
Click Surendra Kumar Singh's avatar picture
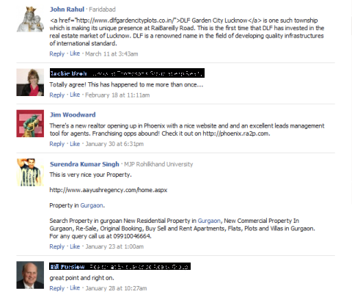(x=30, y=172)
